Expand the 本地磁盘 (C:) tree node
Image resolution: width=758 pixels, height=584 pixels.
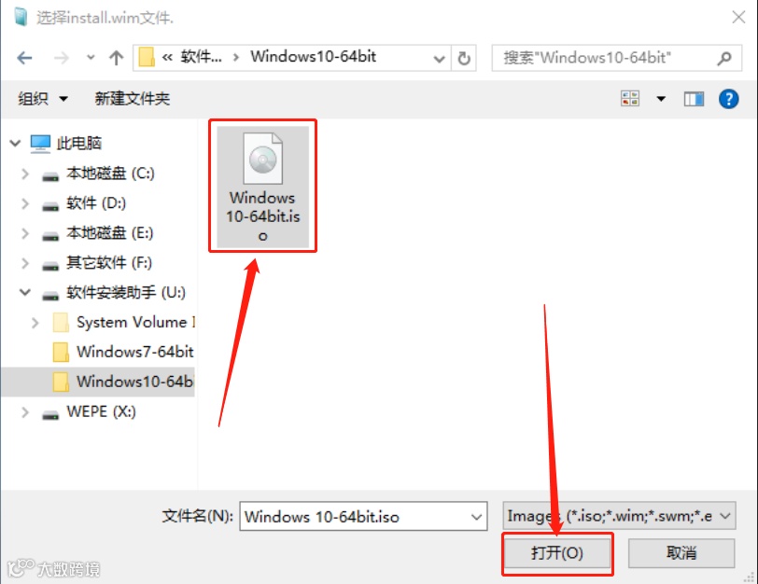pos(25,174)
